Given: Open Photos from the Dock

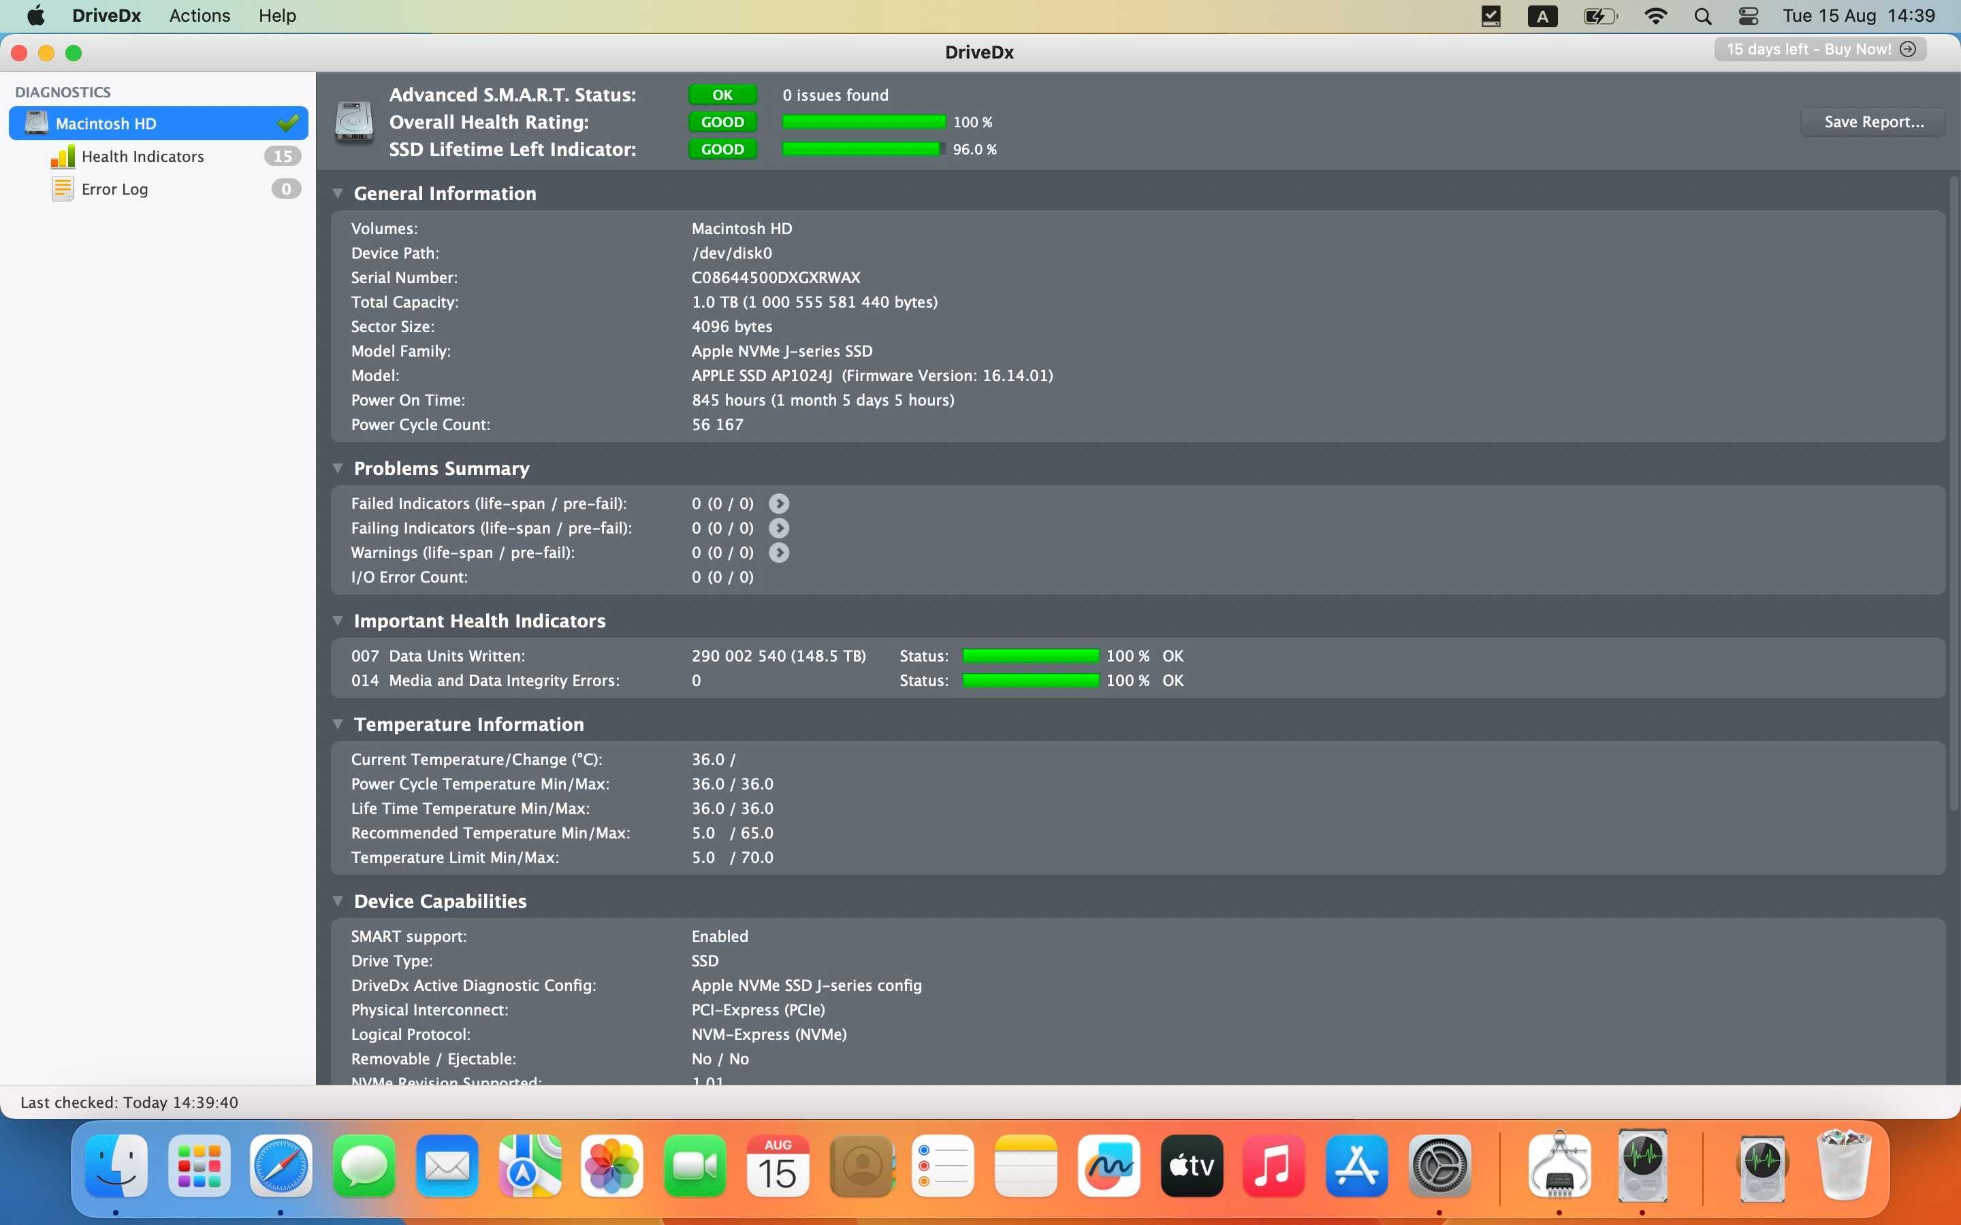Looking at the screenshot, I should tap(612, 1166).
